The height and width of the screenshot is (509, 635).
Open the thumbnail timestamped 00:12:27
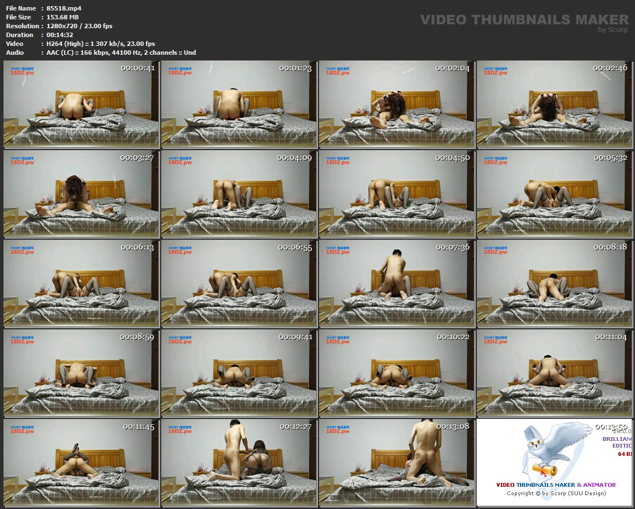[x=239, y=463]
